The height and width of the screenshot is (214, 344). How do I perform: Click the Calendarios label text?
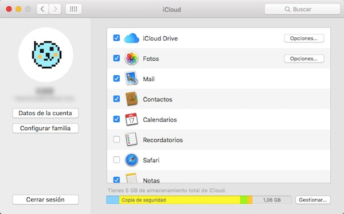click(x=160, y=119)
